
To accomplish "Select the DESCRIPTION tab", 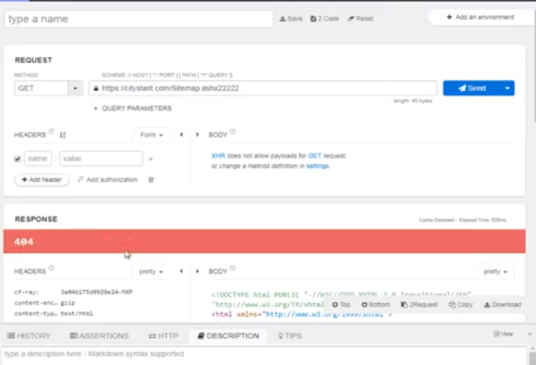I will pos(228,336).
